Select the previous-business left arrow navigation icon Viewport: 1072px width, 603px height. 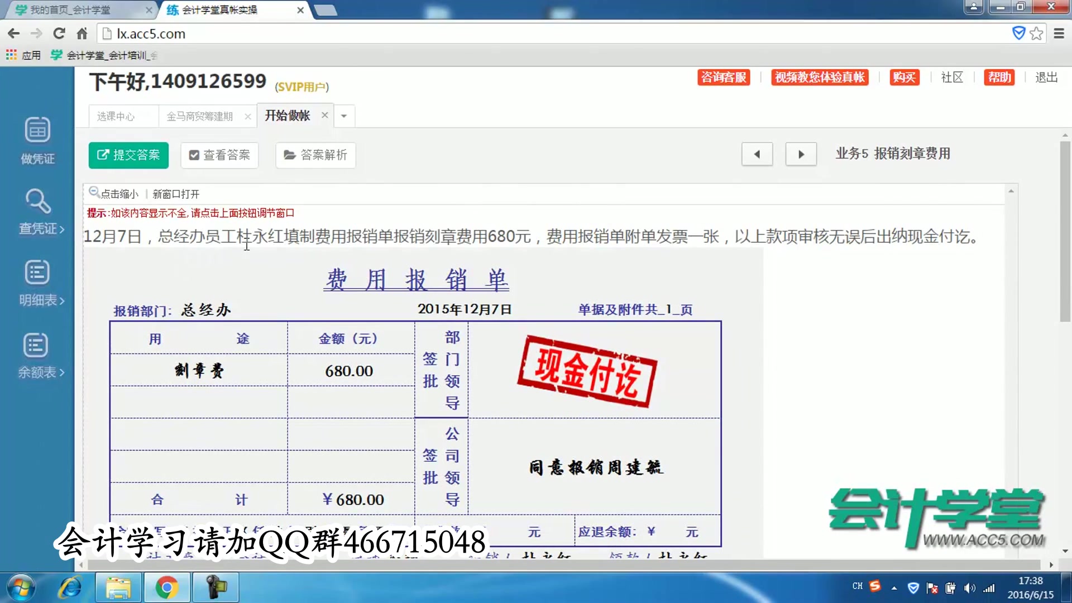click(x=757, y=154)
